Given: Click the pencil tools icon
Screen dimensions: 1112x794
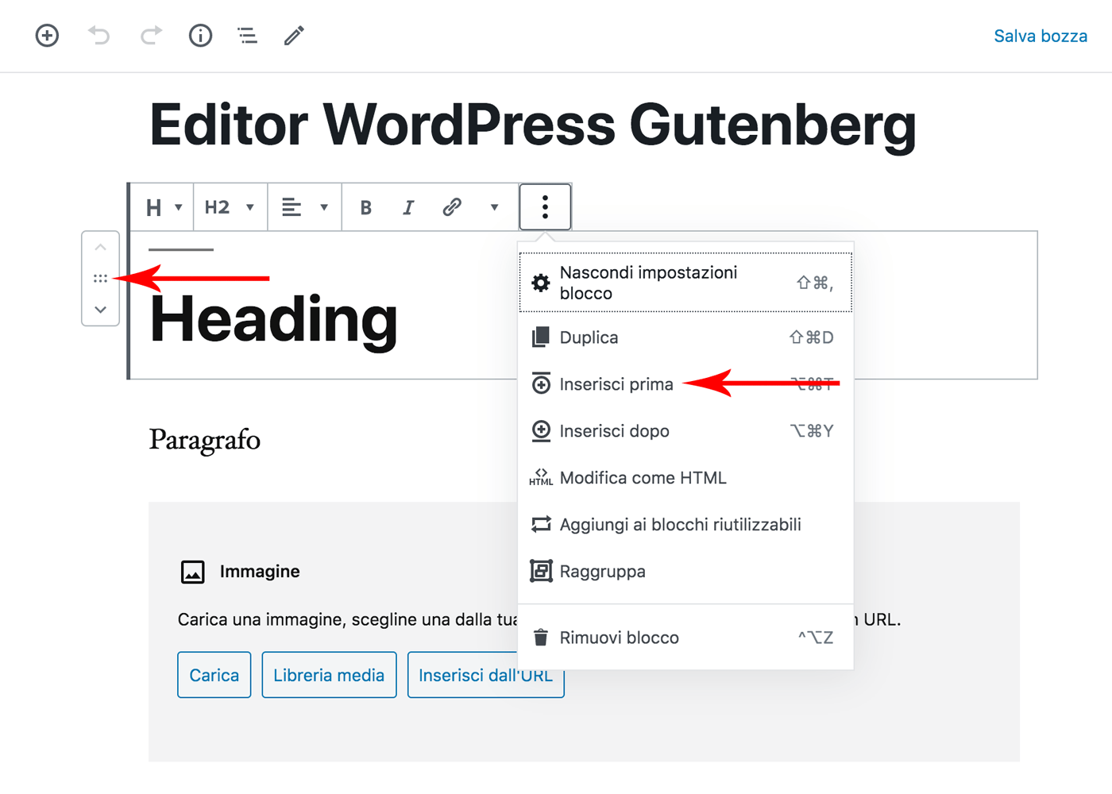Looking at the screenshot, I should click(294, 36).
